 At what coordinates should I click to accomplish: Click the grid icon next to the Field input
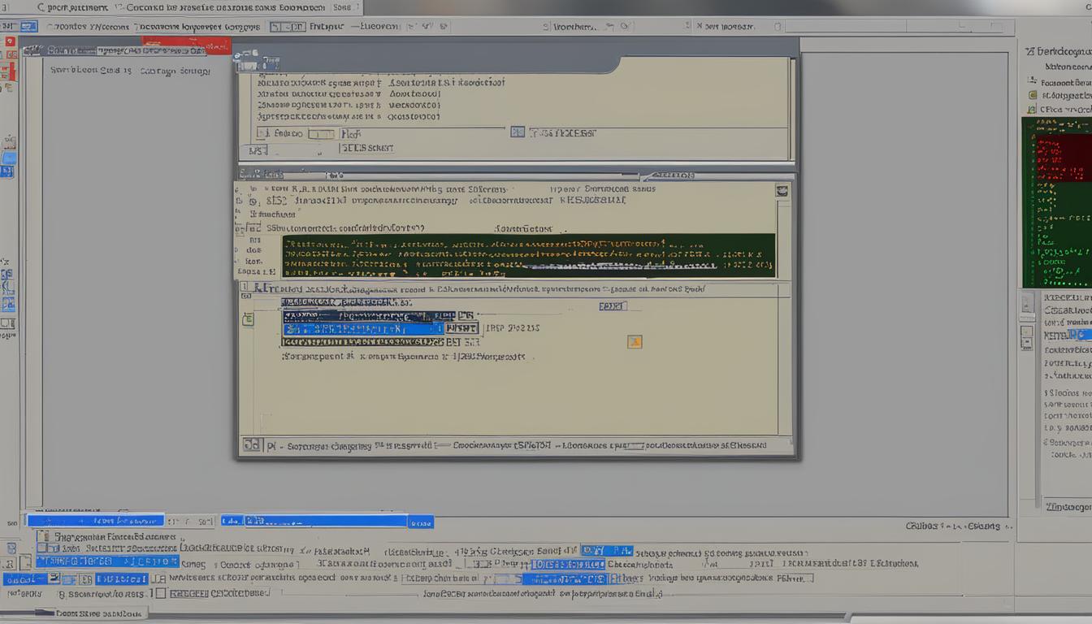point(518,132)
